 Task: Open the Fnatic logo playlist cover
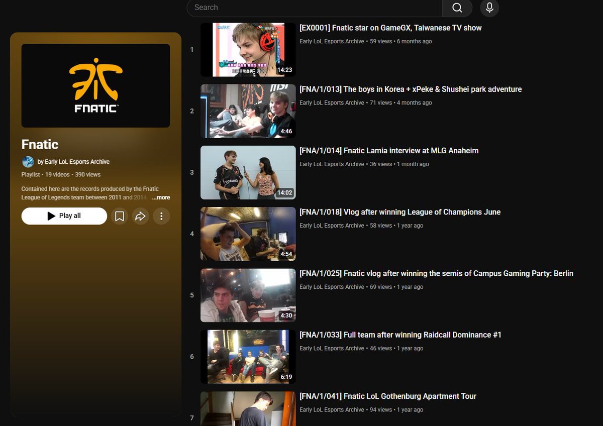(x=95, y=85)
